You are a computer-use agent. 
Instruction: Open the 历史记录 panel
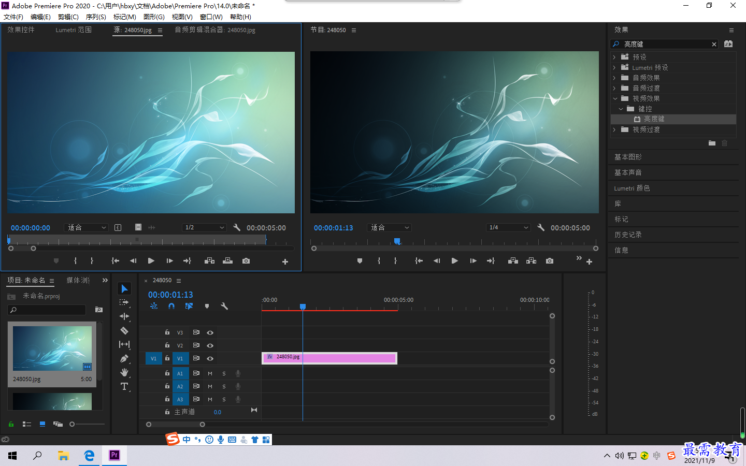[628, 235]
